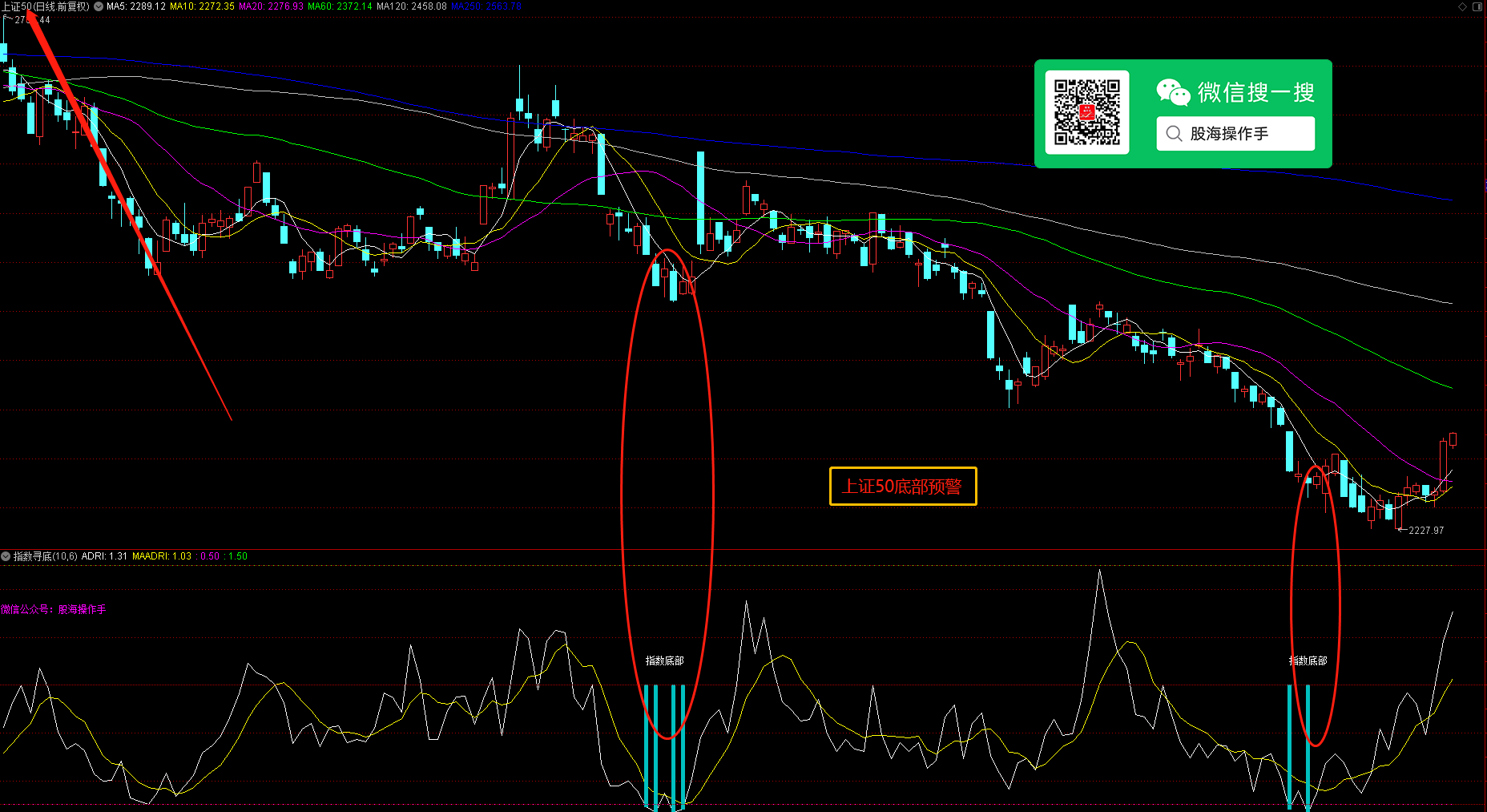
Task: Click the 2227.97 low price label
Action: point(1426,531)
